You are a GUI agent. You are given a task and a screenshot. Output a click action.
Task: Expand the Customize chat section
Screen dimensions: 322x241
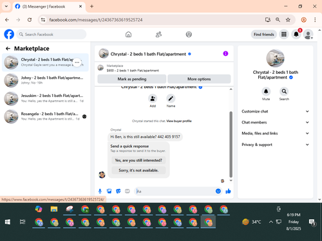coord(275,111)
